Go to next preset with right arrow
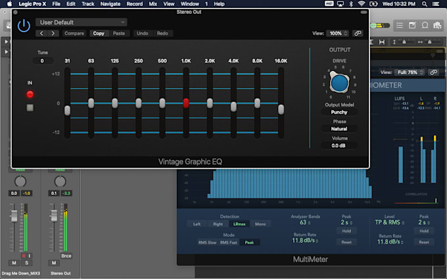Image resolution: width=447 pixels, height=279 pixels. pos(53,33)
